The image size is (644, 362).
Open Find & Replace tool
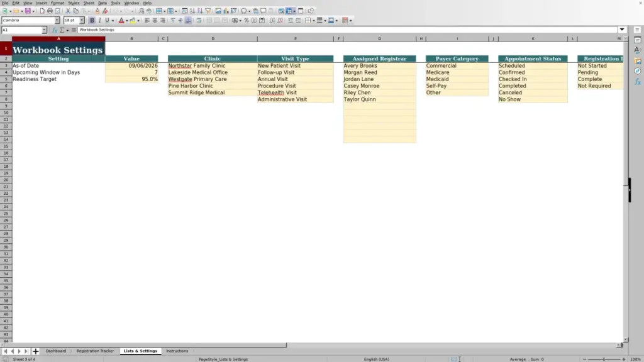(141, 11)
